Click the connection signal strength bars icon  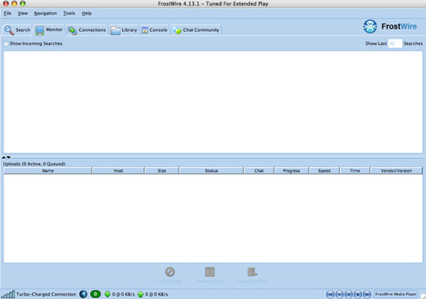(x=8, y=294)
